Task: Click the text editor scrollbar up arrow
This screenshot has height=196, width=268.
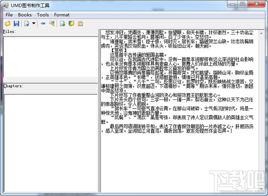Action: tap(261, 33)
